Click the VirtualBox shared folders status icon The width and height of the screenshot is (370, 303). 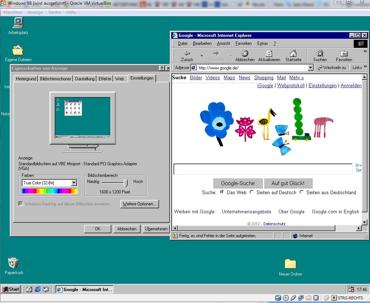309,298
